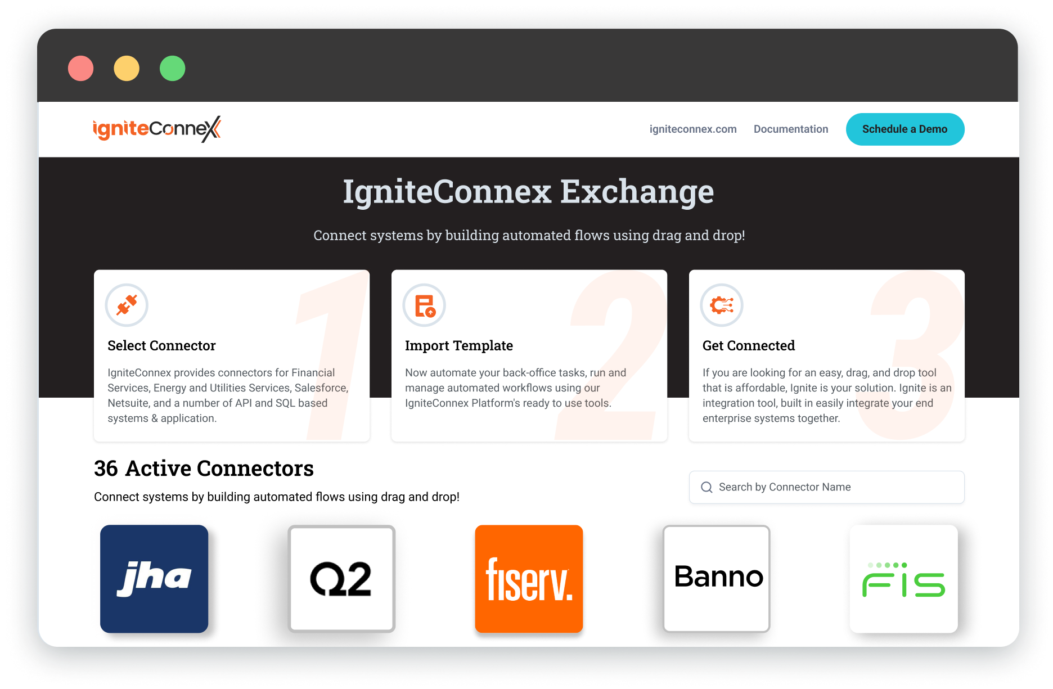Open the fiserv connector tile
This screenshot has height=689, width=1053.
tap(529, 579)
